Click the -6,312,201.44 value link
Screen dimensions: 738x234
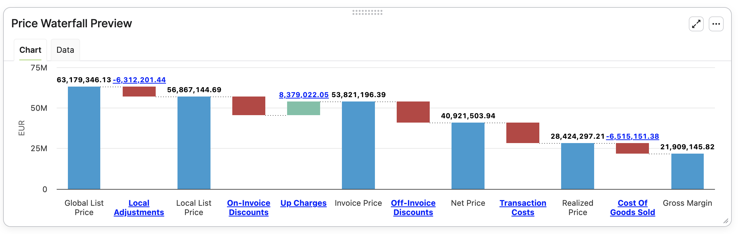(139, 80)
